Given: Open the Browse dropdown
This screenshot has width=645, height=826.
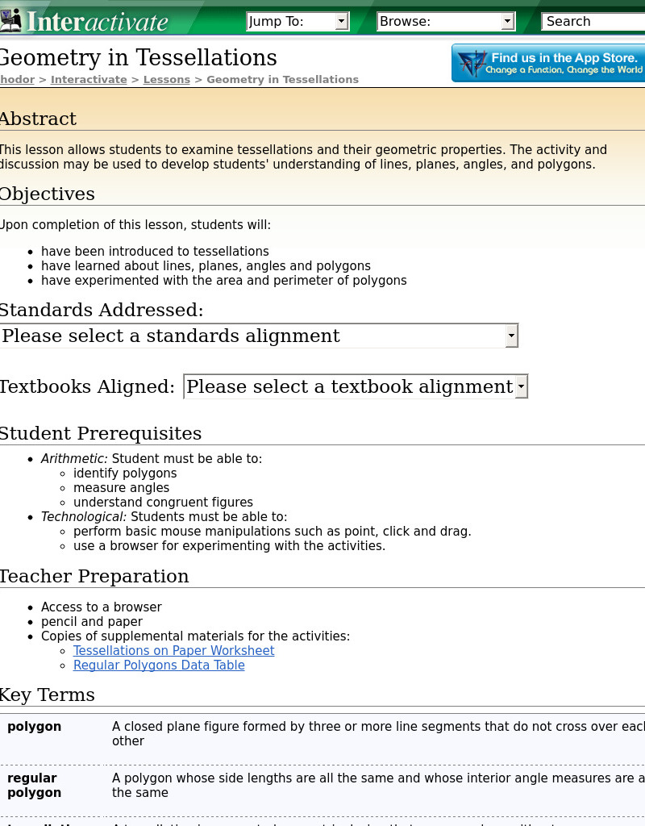Looking at the screenshot, I should [446, 21].
